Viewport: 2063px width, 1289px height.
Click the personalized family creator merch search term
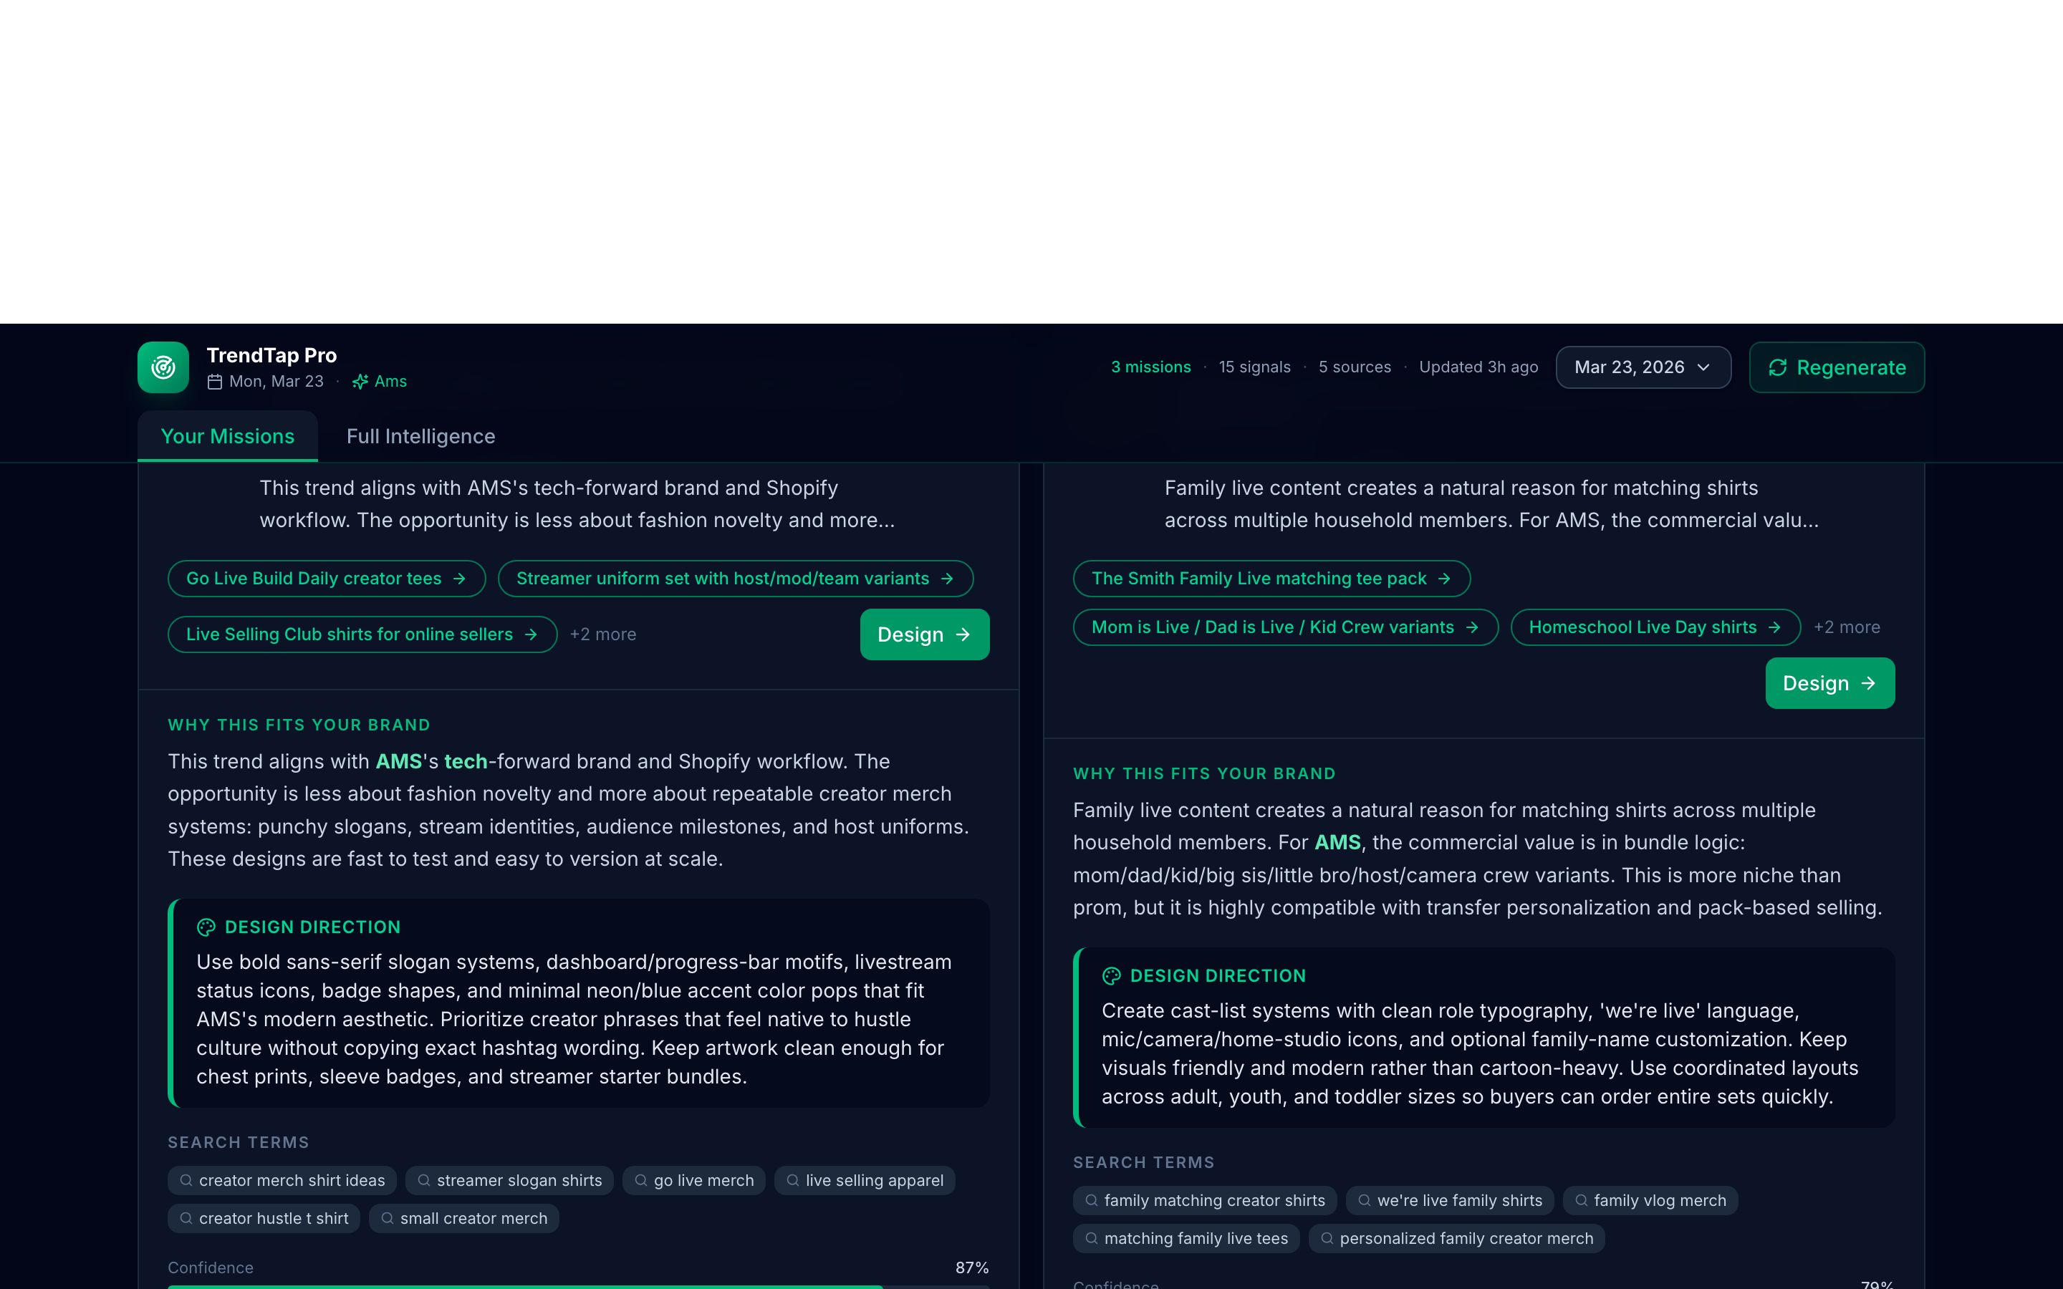coord(1456,1238)
